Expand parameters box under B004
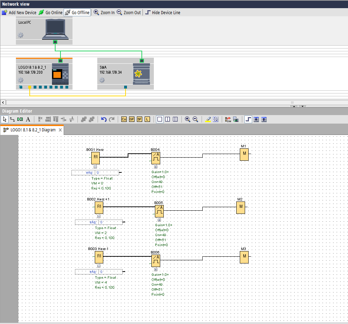The image size is (348, 324). pos(156,167)
